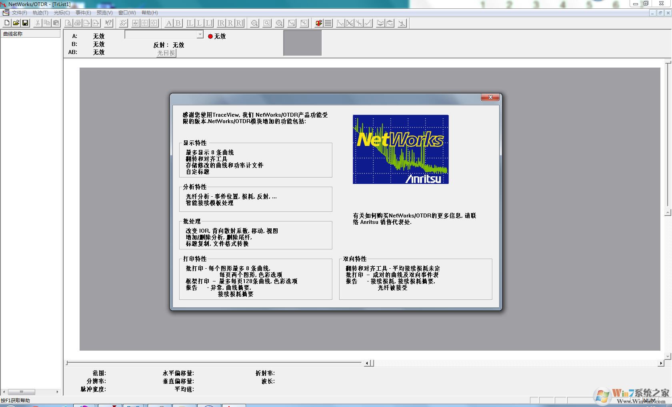Click the 光回损 button
The height and width of the screenshot is (407, 672).
pyautogui.click(x=166, y=53)
